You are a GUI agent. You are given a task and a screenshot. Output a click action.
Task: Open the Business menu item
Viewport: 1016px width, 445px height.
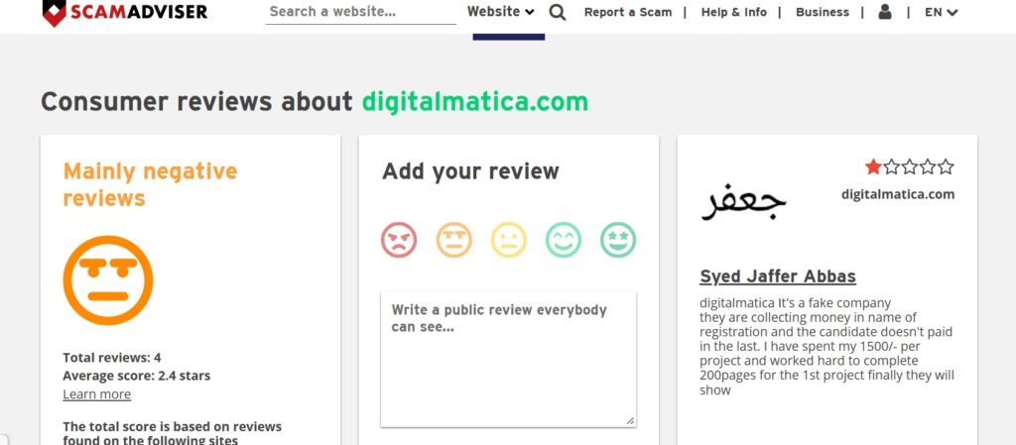coord(823,12)
